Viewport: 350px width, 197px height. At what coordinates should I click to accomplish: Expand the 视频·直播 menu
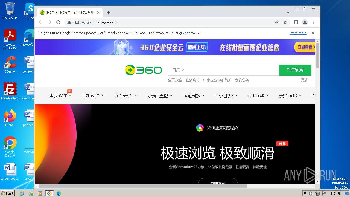[160, 95]
